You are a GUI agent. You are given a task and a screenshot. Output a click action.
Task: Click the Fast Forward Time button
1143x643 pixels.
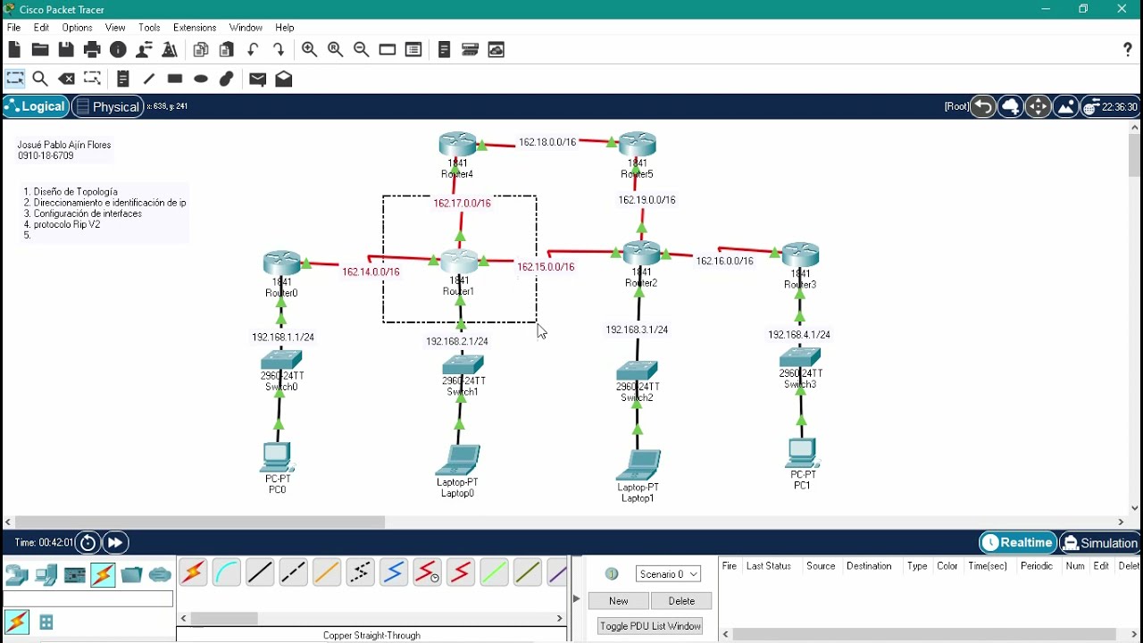pyautogui.click(x=115, y=543)
